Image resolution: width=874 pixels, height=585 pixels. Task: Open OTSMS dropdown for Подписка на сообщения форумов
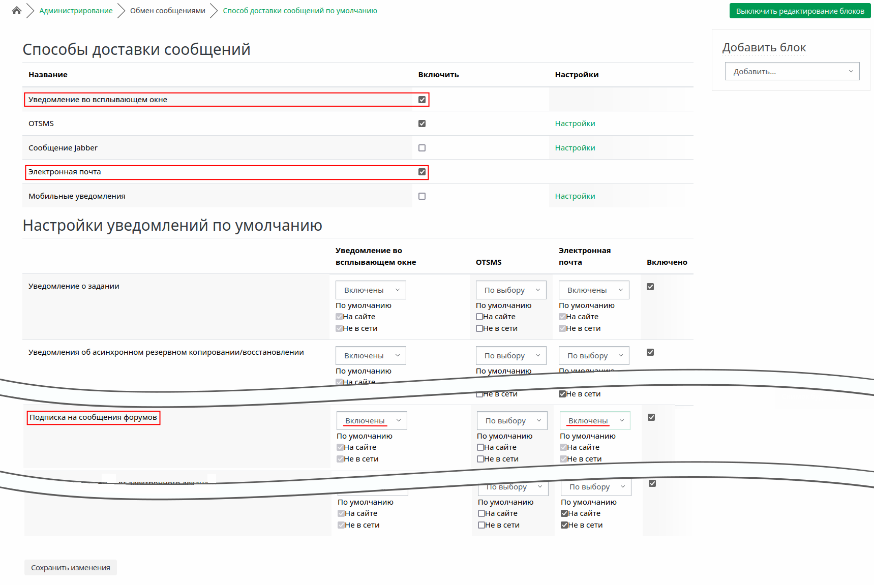click(512, 420)
